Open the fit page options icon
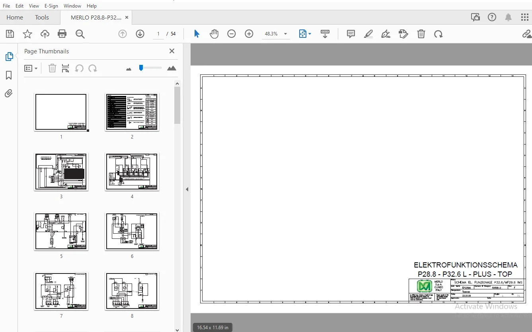The height and width of the screenshot is (332, 532). pos(305,34)
